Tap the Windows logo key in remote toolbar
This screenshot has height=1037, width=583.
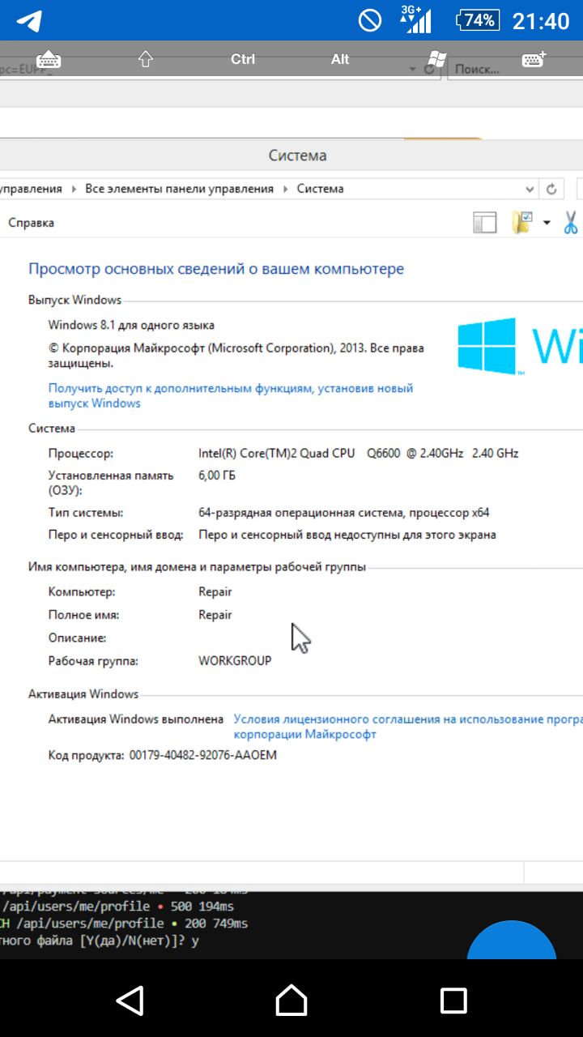click(437, 59)
